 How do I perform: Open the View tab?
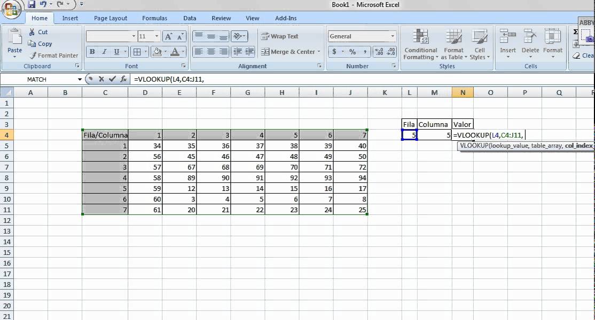click(x=252, y=18)
